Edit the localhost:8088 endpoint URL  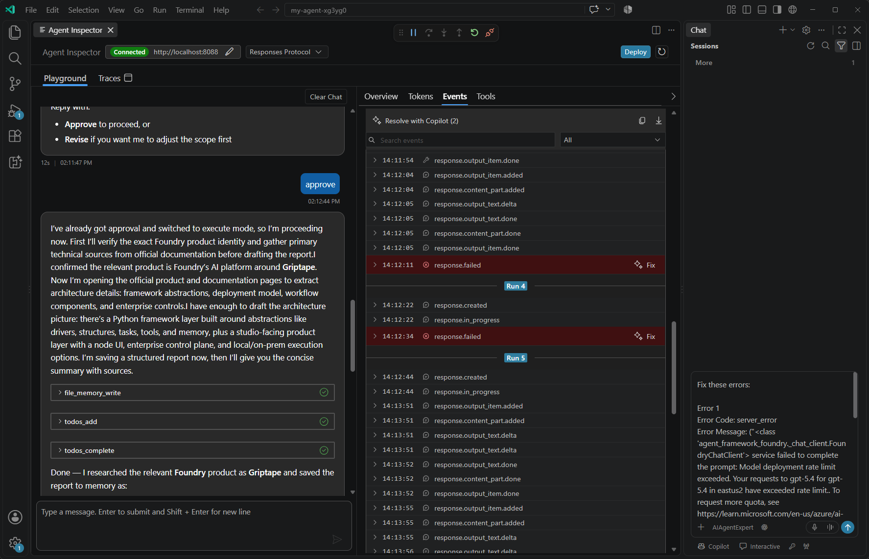coord(230,52)
